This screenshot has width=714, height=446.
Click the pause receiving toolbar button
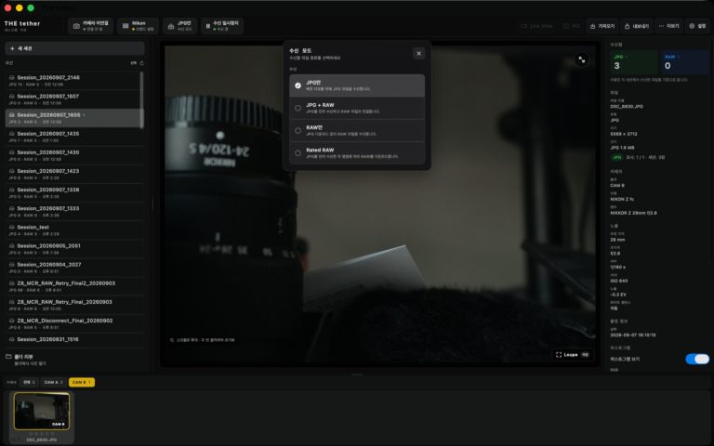click(222, 26)
